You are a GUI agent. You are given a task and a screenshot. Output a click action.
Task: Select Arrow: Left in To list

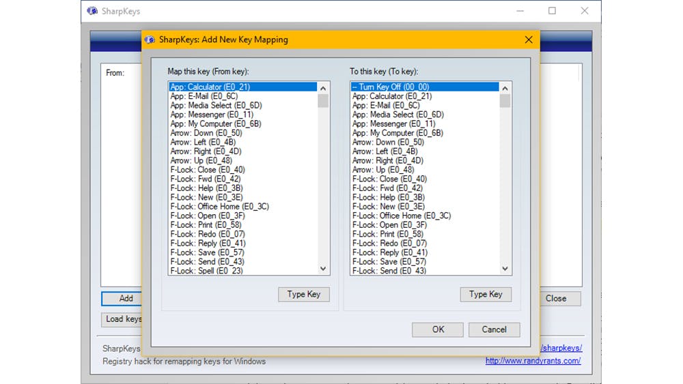pos(425,151)
